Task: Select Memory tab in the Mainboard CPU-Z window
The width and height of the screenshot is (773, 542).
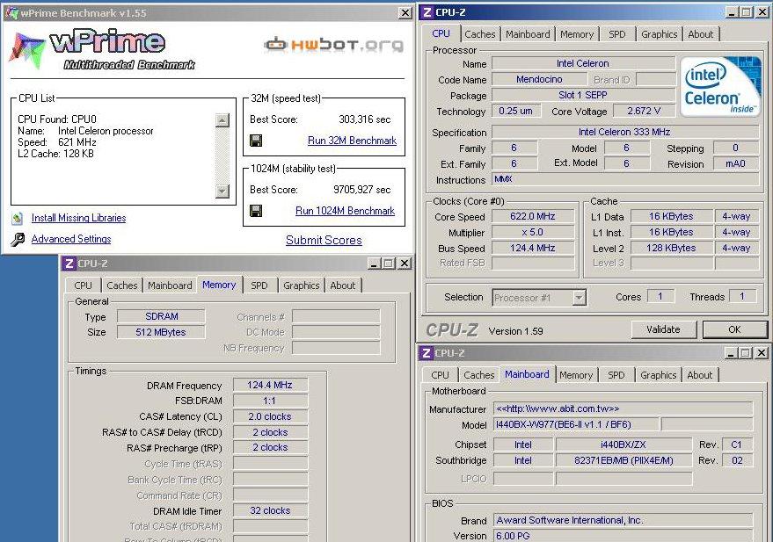Action: click(x=576, y=375)
